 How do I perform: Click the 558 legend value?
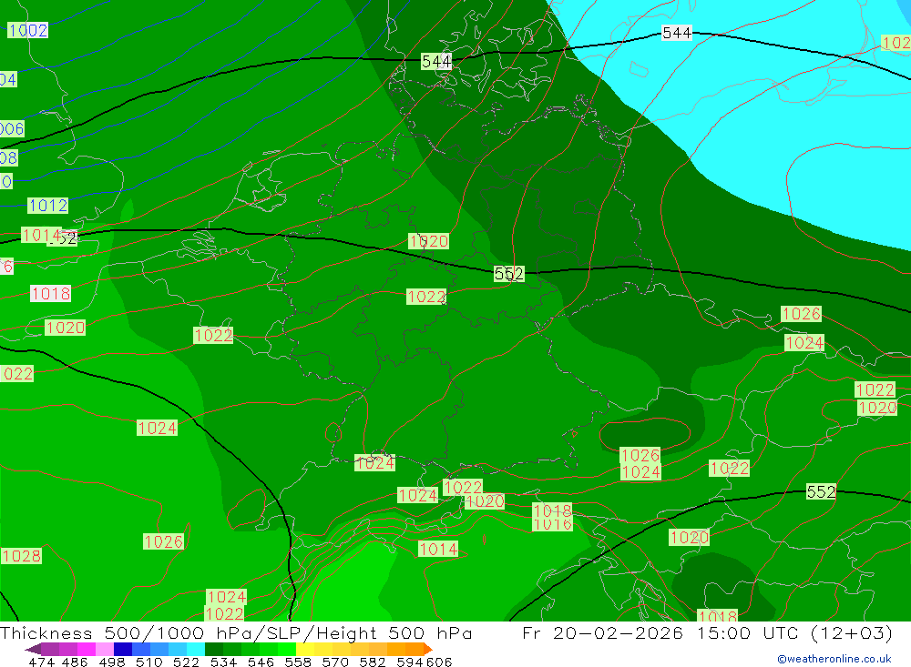tap(298, 662)
